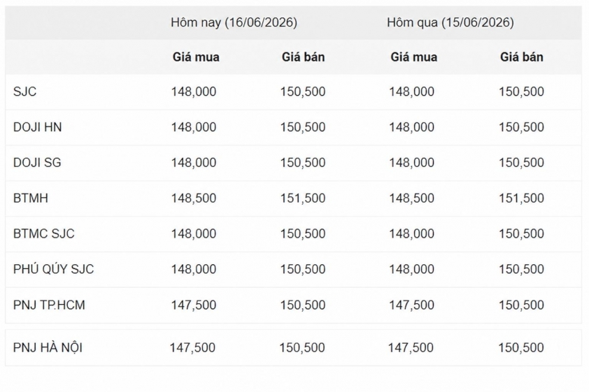
Task: Select BTMH yesterday's sell price 151,500
Action: [521, 198]
